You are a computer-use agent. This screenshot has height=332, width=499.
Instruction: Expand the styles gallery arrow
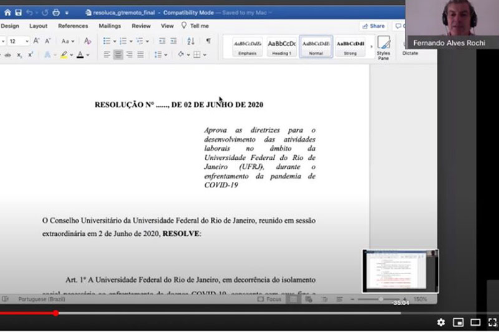pos(372,47)
